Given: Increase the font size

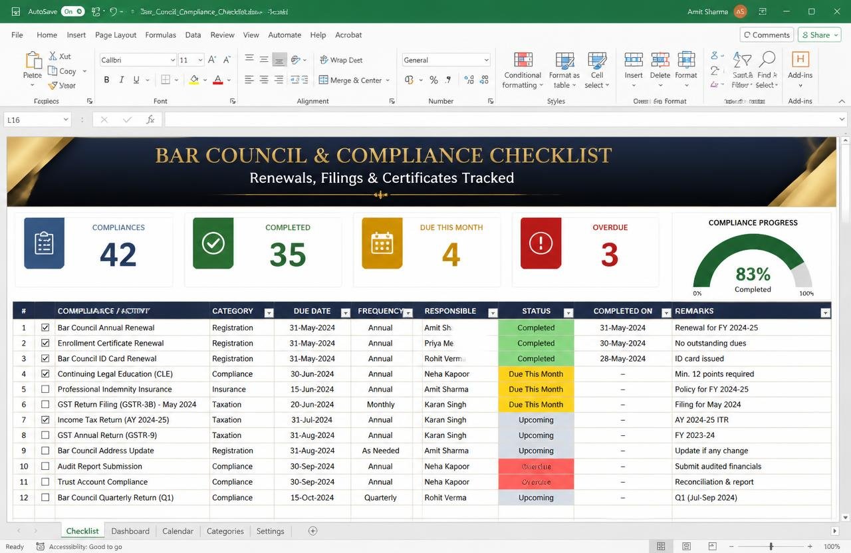Looking at the screenshot, I should coord(212,60).
